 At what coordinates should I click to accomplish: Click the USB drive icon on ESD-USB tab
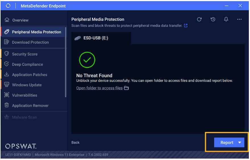77,38
